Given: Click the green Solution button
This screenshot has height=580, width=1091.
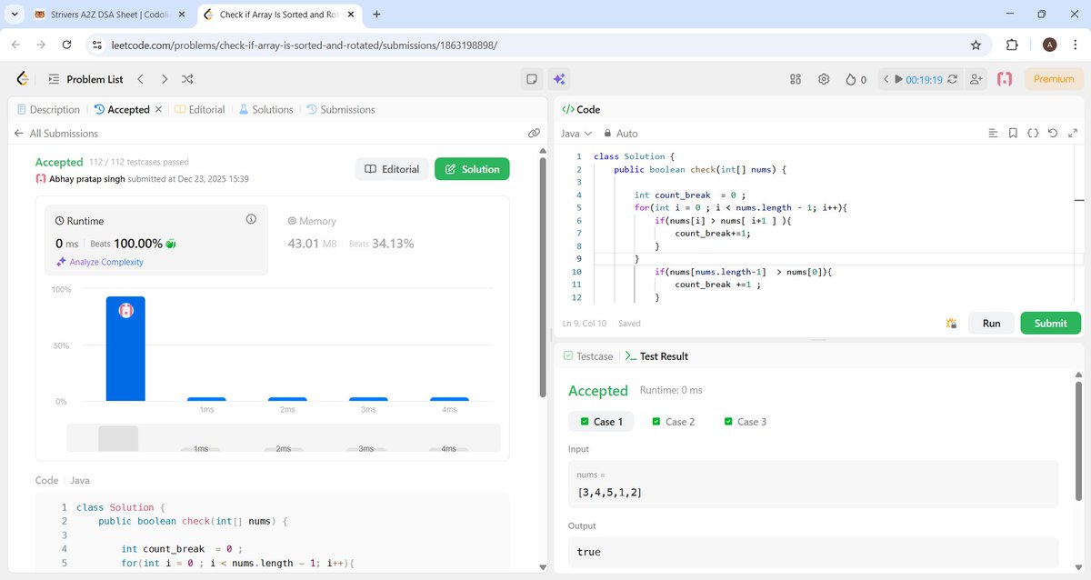Looking at the screenshot, I should click(472, 169).
